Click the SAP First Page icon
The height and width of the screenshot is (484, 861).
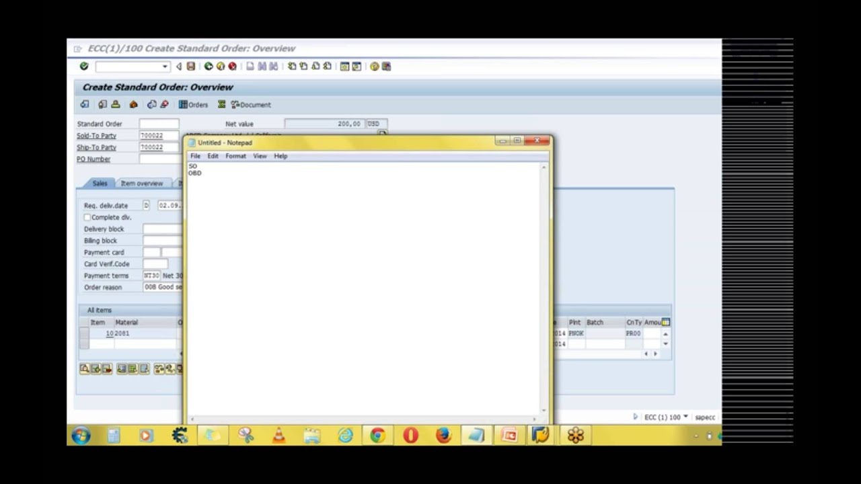[291, 67]
